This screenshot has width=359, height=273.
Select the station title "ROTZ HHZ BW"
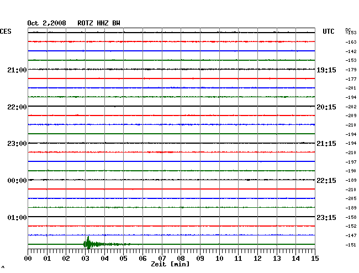[99, 23]
